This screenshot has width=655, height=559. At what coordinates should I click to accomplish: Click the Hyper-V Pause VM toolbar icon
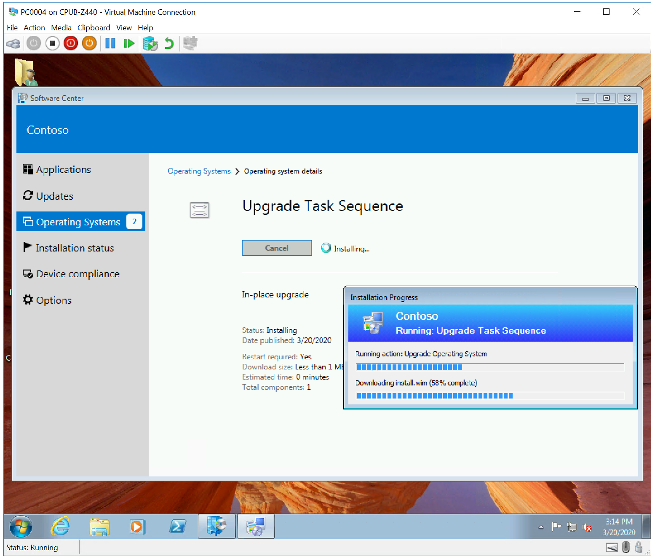point(110,43)
